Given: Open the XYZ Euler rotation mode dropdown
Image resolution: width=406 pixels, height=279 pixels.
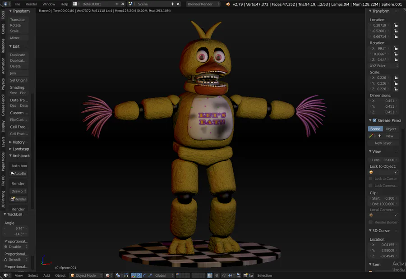Looking at the screenshot, I should [383, 66].
